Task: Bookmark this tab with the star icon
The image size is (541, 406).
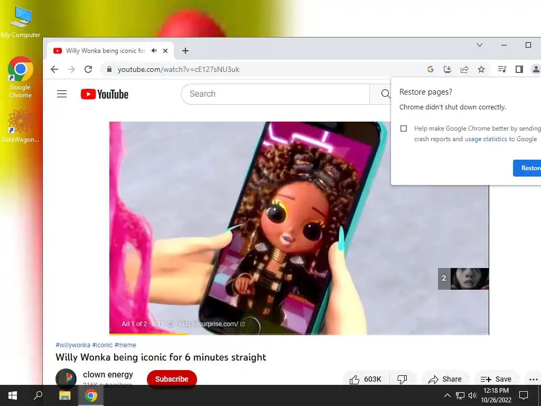Action: pos(481,69)
